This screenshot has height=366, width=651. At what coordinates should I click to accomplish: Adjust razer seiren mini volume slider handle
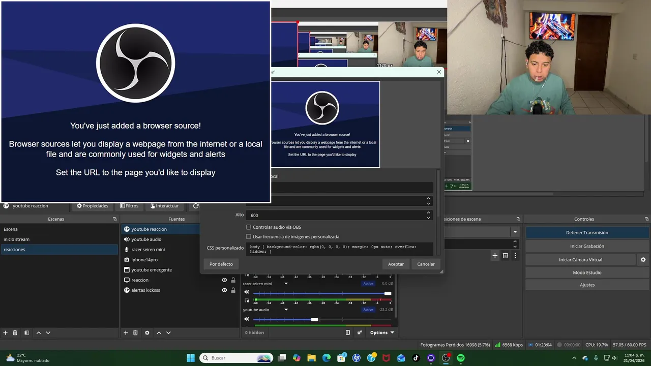388,293
